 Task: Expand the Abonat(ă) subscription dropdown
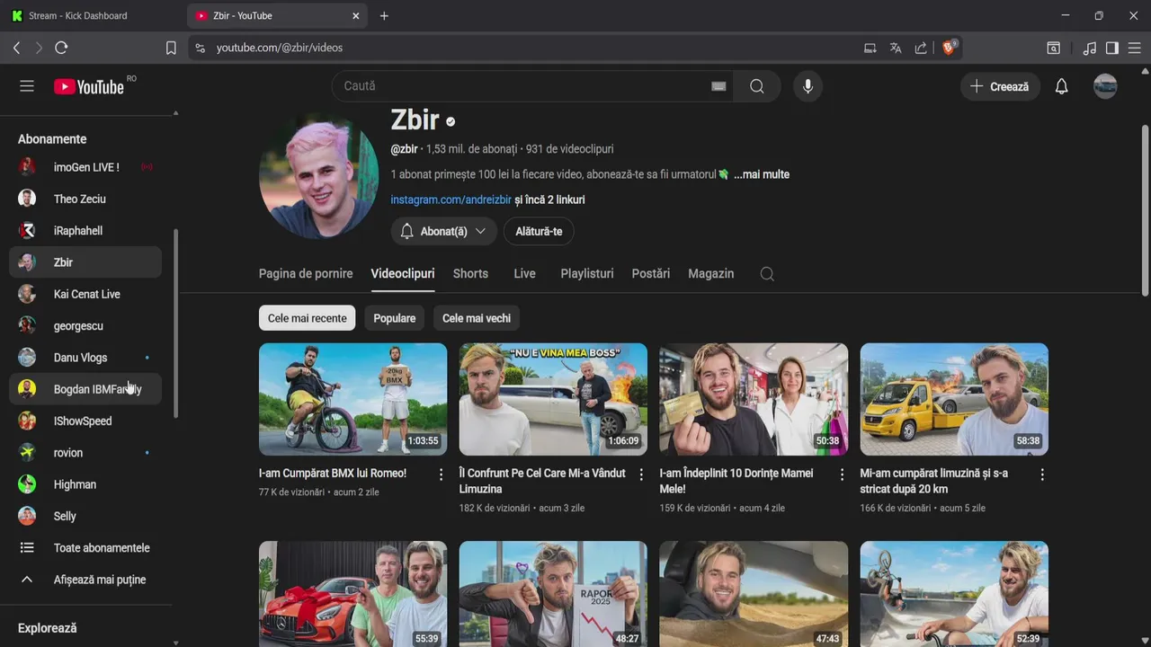(443, 231)
